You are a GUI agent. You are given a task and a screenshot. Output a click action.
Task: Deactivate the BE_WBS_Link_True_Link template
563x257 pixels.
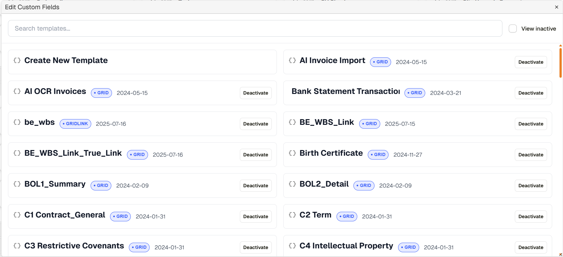pyautogui.click(x=256, y=155)
